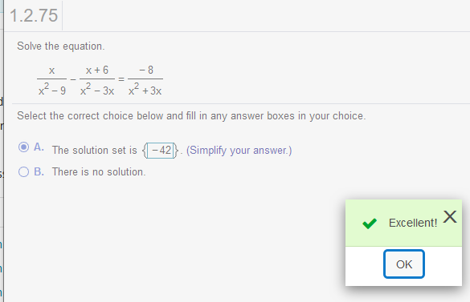The width and height of the screenshot is (470, 302).
Task: Click the fraction x + 6 over x² − 3x
Action: pos(97,80)
